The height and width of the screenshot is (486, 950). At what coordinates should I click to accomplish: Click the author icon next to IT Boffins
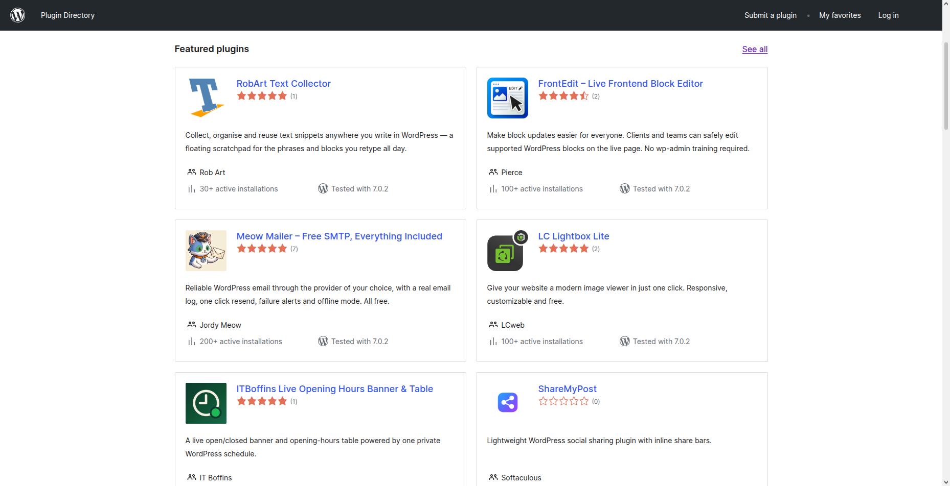point(192,477)
